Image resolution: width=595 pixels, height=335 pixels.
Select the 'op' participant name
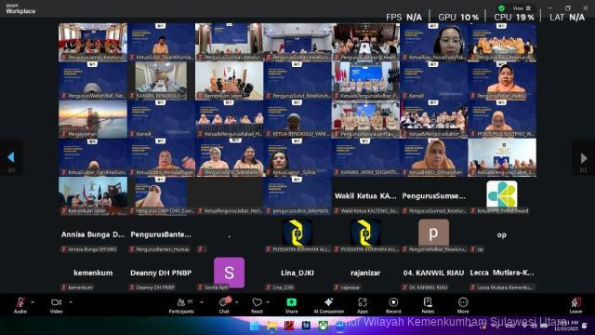tap(502, 234)
